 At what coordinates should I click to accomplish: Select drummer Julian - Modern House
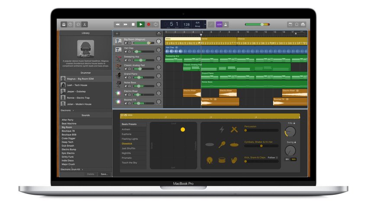click(86, 104)
